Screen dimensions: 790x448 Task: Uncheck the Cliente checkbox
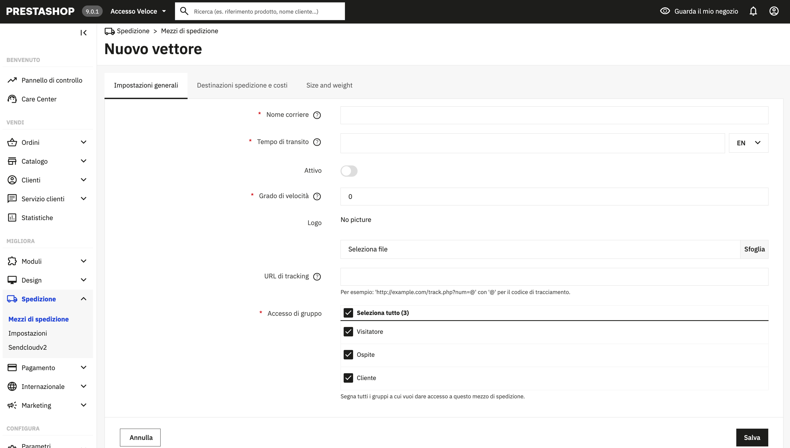pos(348,378)
